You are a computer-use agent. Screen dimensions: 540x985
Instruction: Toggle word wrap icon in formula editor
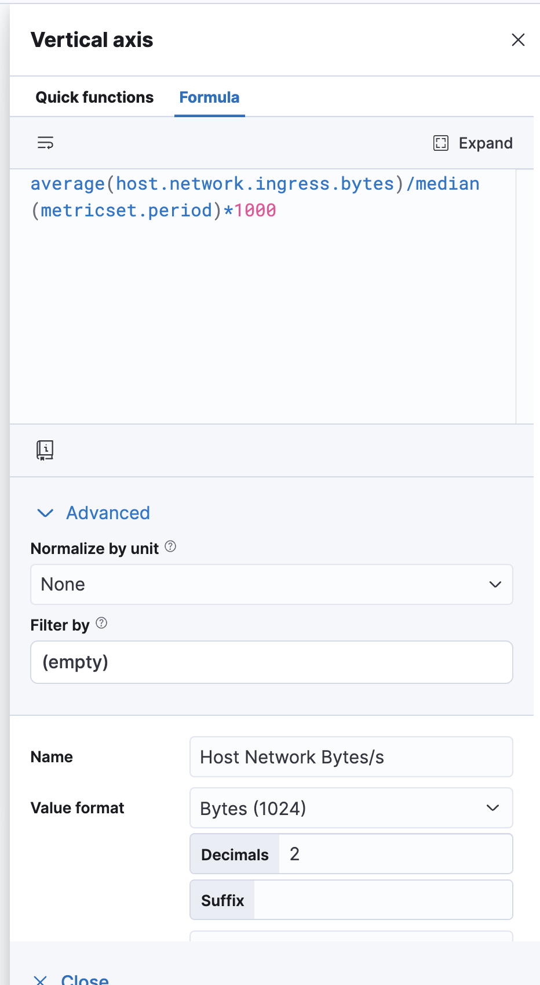coord(45,143)
